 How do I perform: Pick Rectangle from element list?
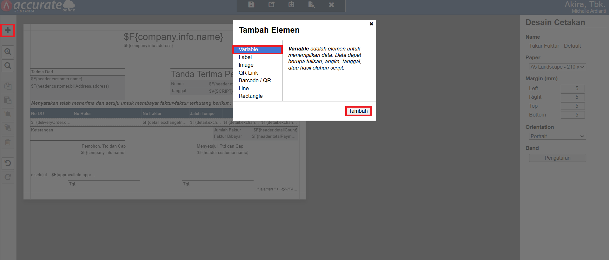tap(250, 96)
